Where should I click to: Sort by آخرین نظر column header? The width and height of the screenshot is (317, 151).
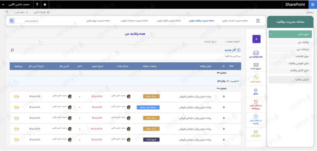point(64,66)
